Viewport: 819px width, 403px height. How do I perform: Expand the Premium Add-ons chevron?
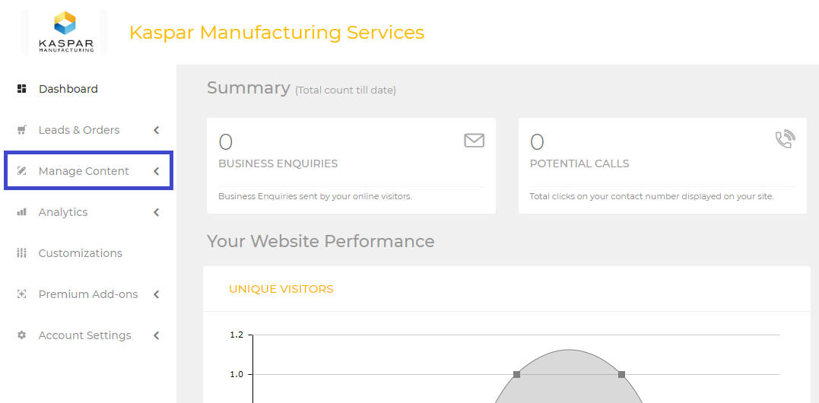(156, 294)
